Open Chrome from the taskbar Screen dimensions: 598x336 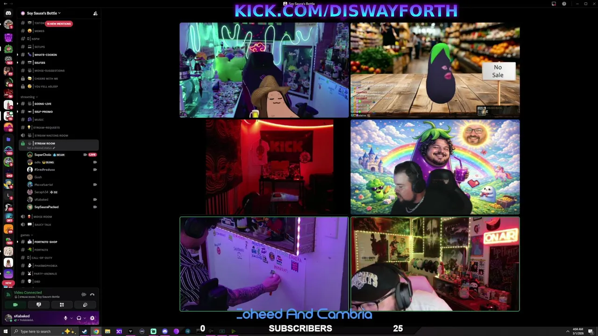coord(96,331)
